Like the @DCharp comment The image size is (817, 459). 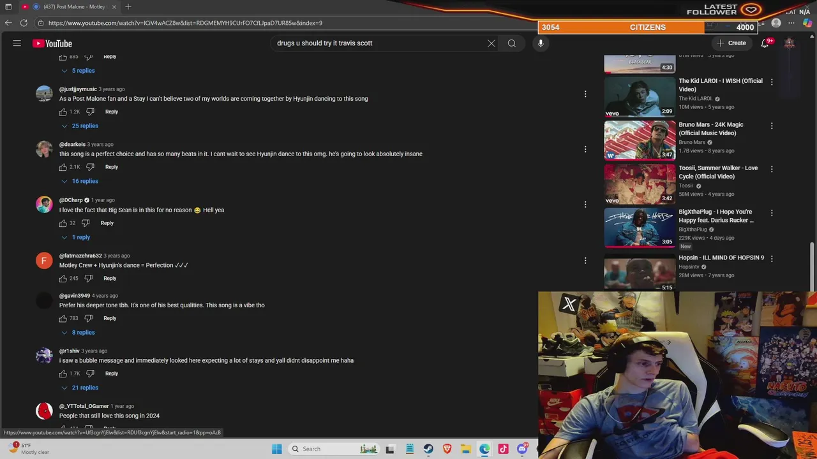tap(63, 223)
